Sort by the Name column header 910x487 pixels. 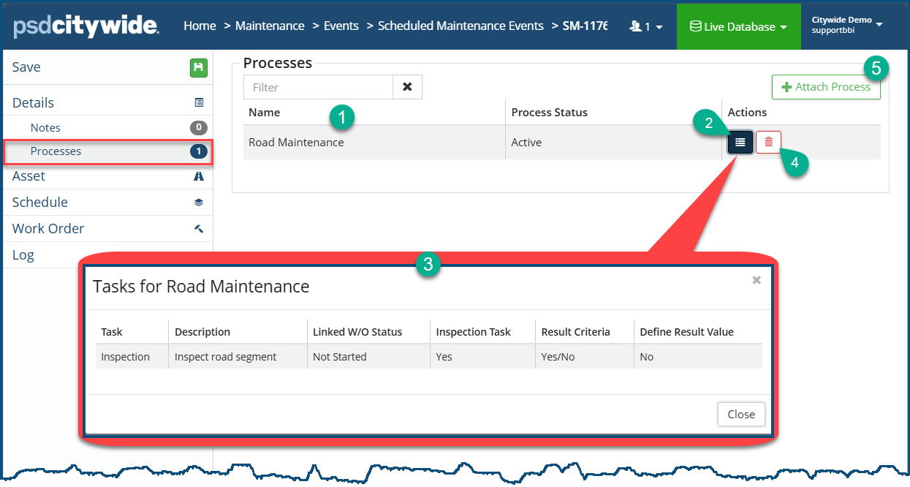[x=264, y=112]
